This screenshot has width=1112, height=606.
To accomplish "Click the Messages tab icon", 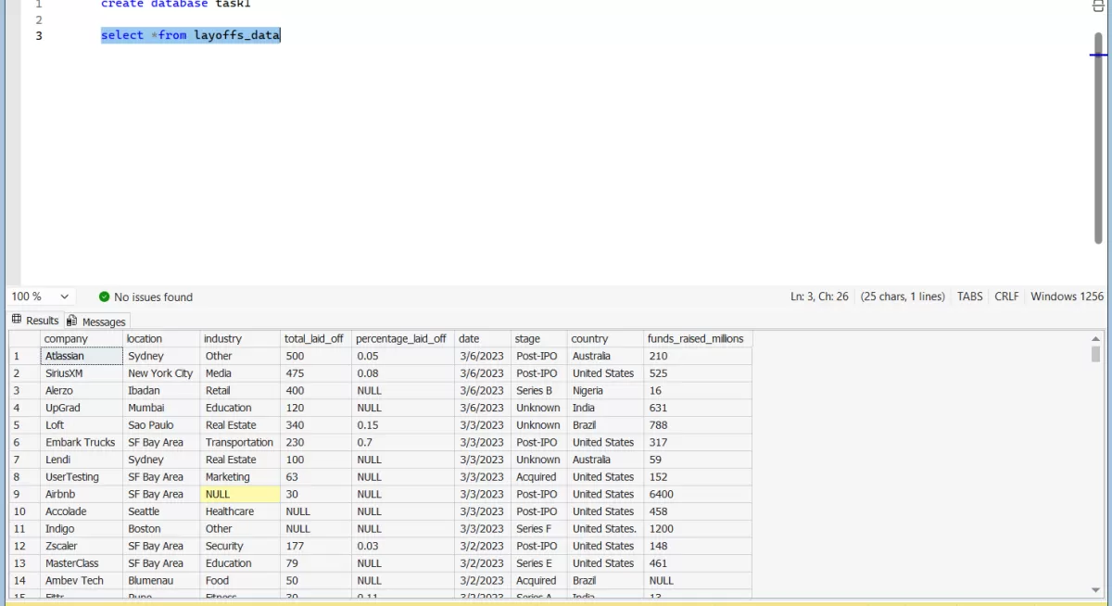I will [72, 321].
